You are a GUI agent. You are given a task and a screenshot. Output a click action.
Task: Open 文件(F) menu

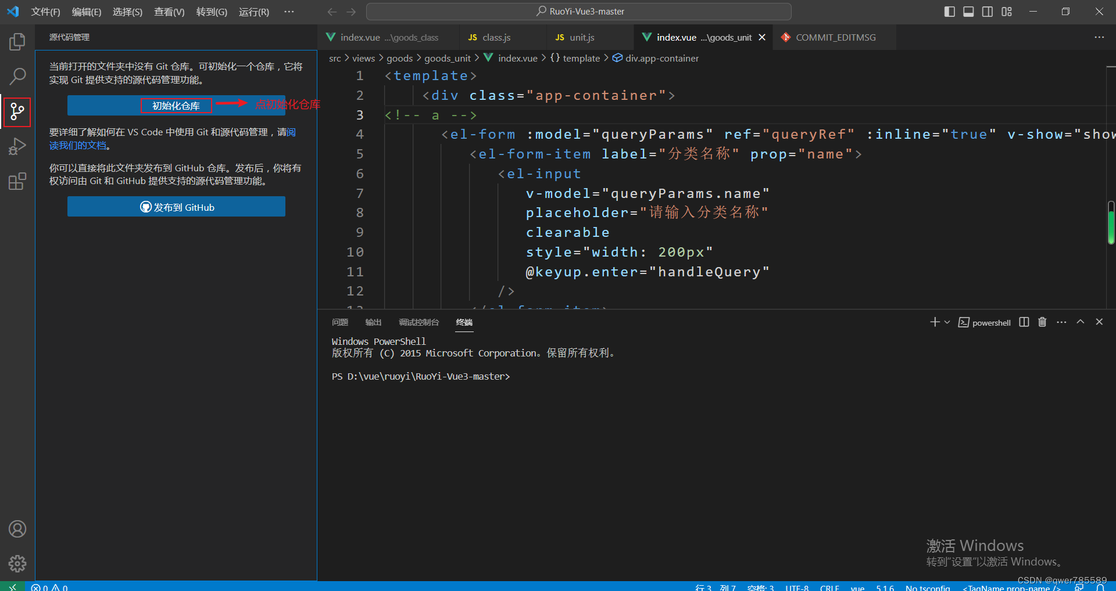[45, 12]
